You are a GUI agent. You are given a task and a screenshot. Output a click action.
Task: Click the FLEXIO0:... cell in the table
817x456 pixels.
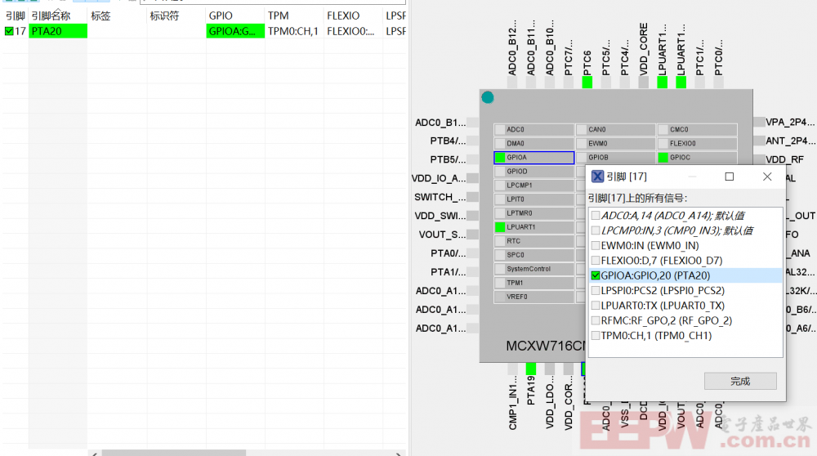pos(352,31)
